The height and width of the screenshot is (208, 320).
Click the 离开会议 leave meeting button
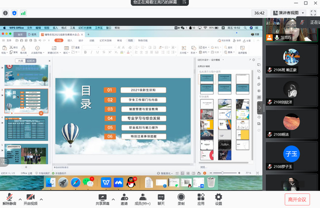[297, 199]
